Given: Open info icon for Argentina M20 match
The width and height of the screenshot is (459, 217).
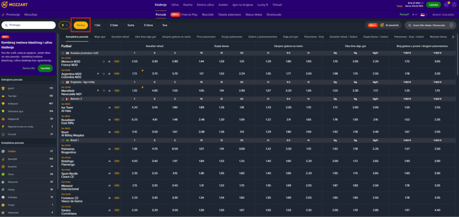Looking at the screenshot, I should click(104, 73).
